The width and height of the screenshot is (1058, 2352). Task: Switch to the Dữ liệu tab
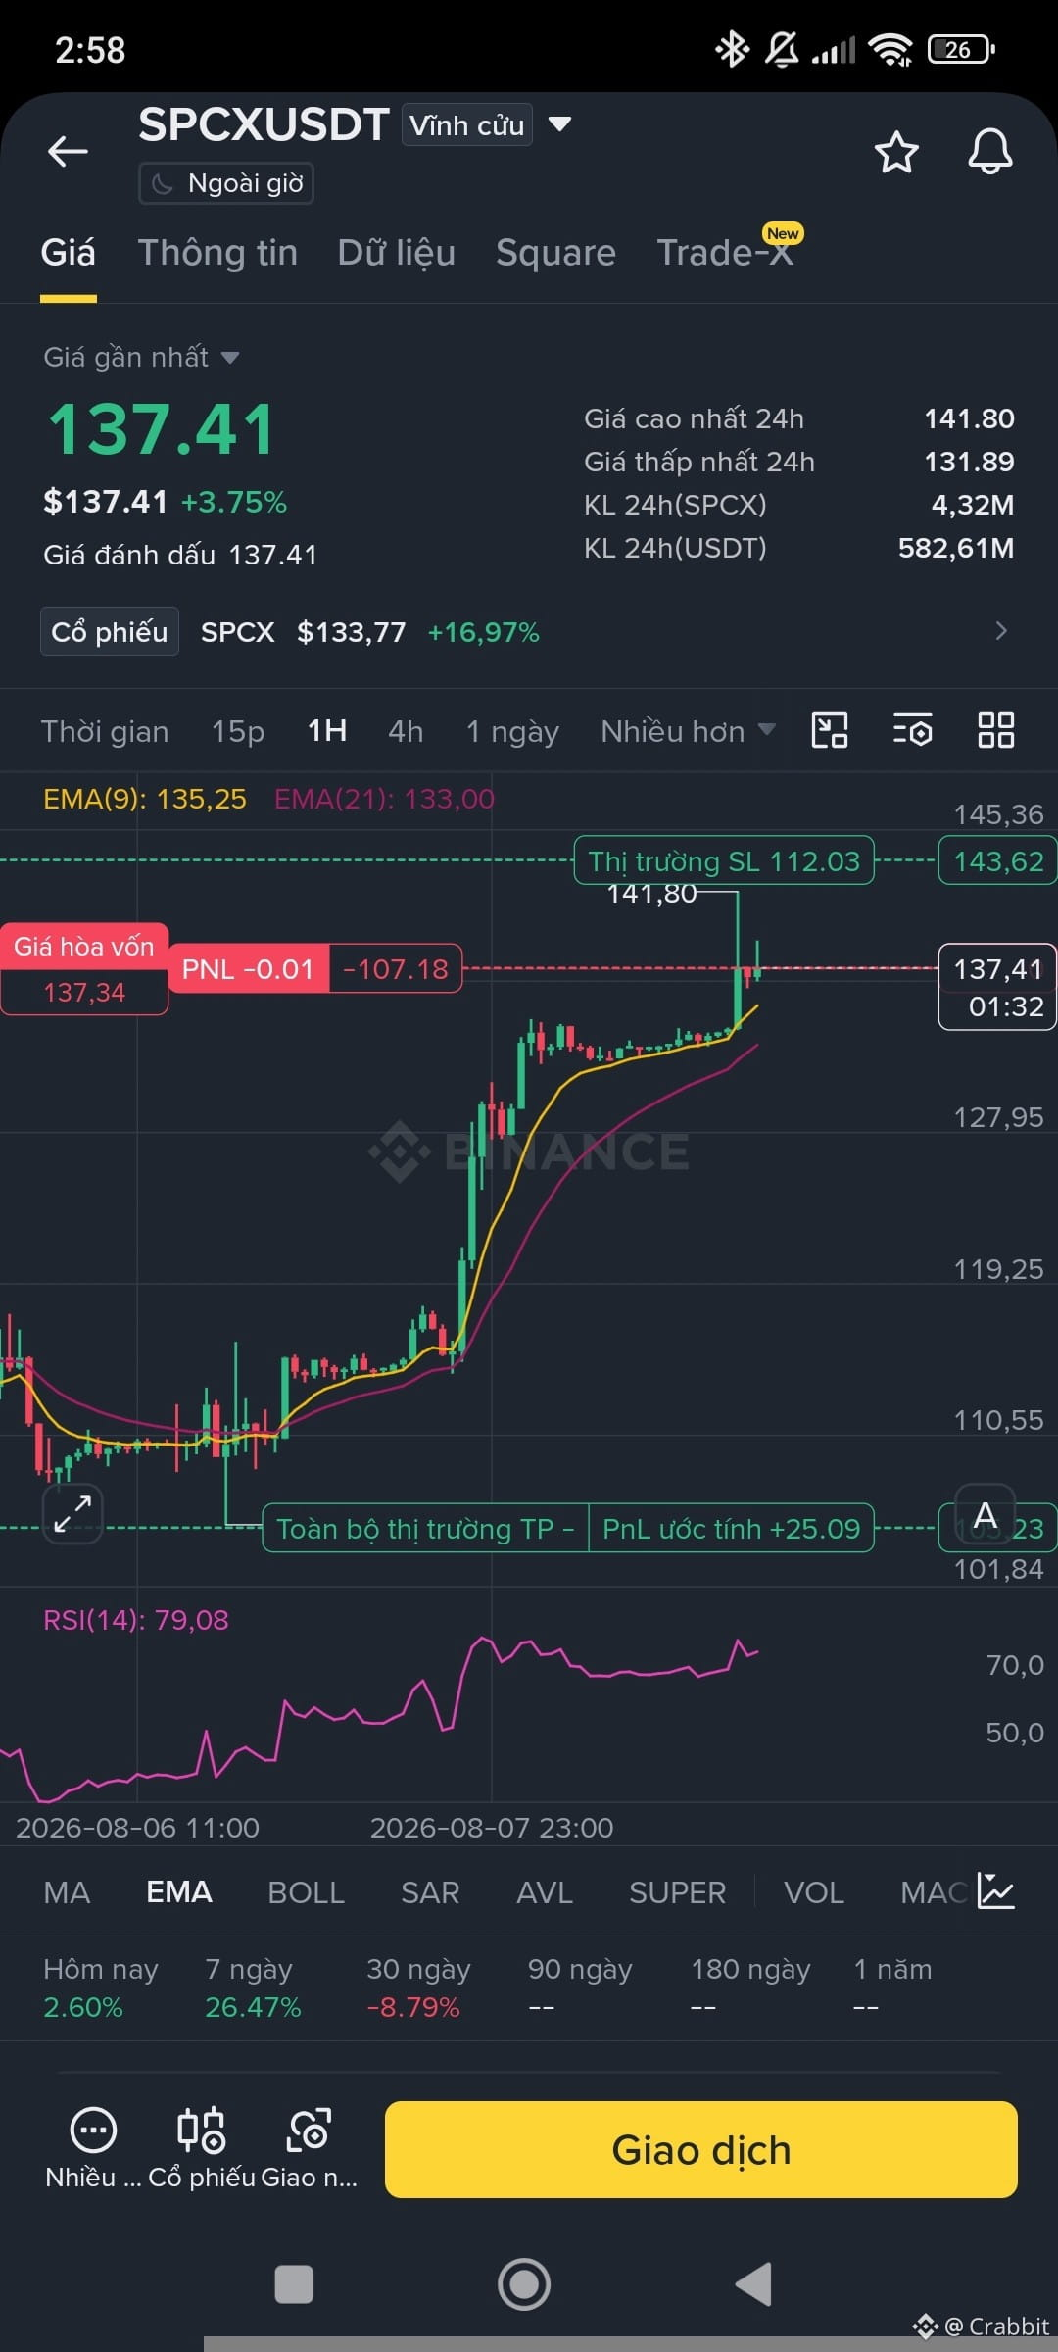[x=397, y=253]
